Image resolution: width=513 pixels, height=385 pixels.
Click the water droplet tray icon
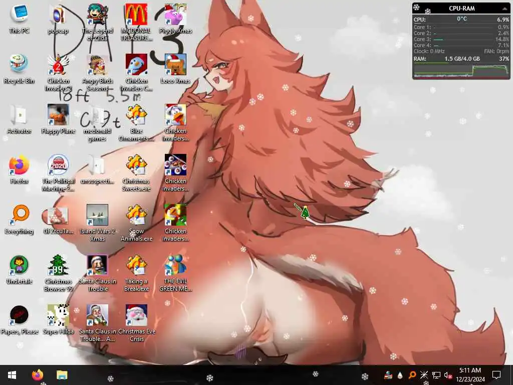400,375
